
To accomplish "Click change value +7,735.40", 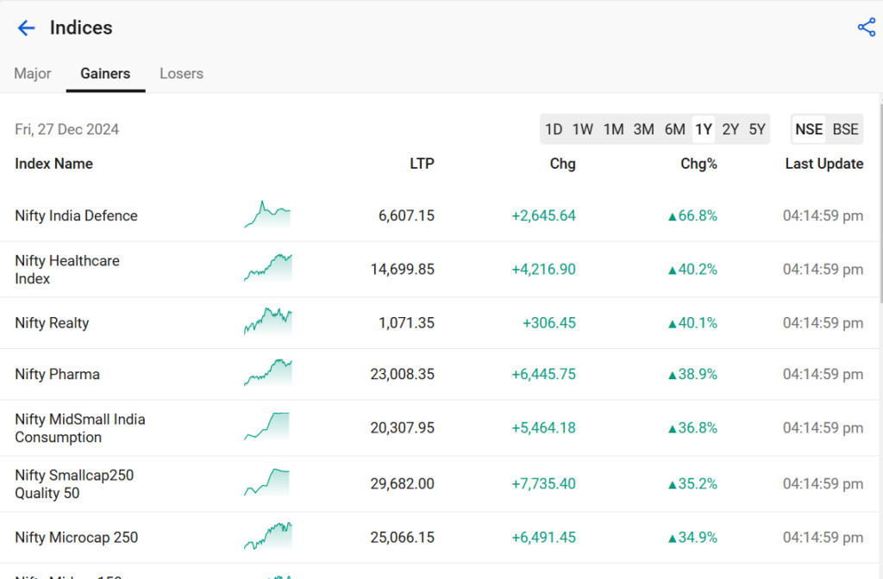I will tap(543, 484).
